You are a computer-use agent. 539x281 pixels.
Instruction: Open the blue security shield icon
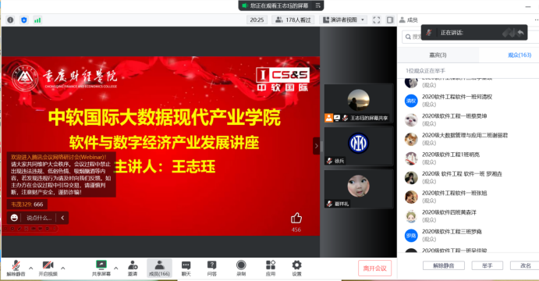(x=23, y=20)
